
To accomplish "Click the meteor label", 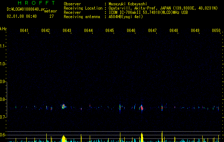I will point(51,11).
